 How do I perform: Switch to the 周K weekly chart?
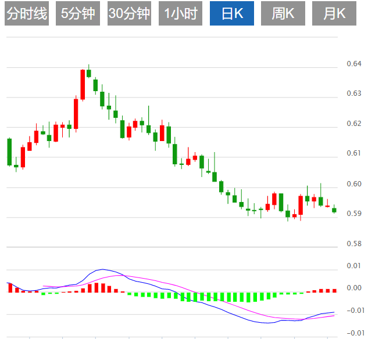(x=283, y=13)
